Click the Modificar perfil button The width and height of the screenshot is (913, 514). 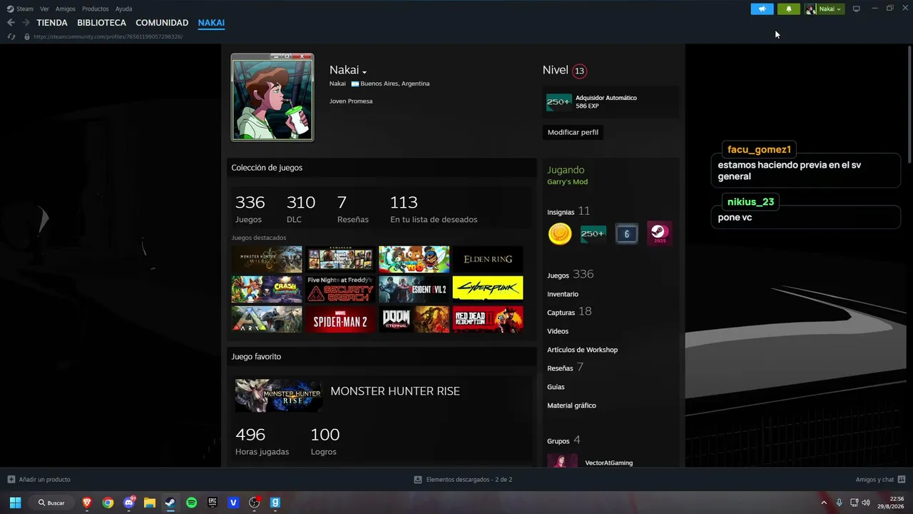point(573,132)
